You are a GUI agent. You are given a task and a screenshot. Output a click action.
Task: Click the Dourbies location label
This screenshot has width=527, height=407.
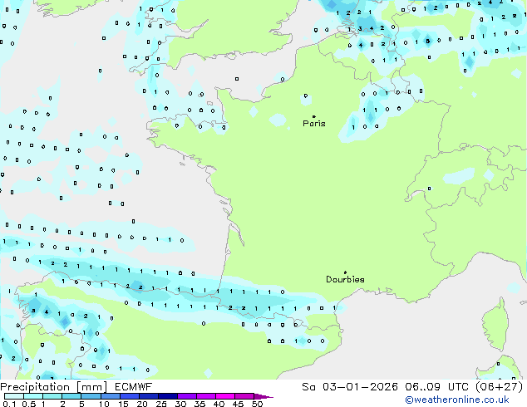(x=345, y=279)
